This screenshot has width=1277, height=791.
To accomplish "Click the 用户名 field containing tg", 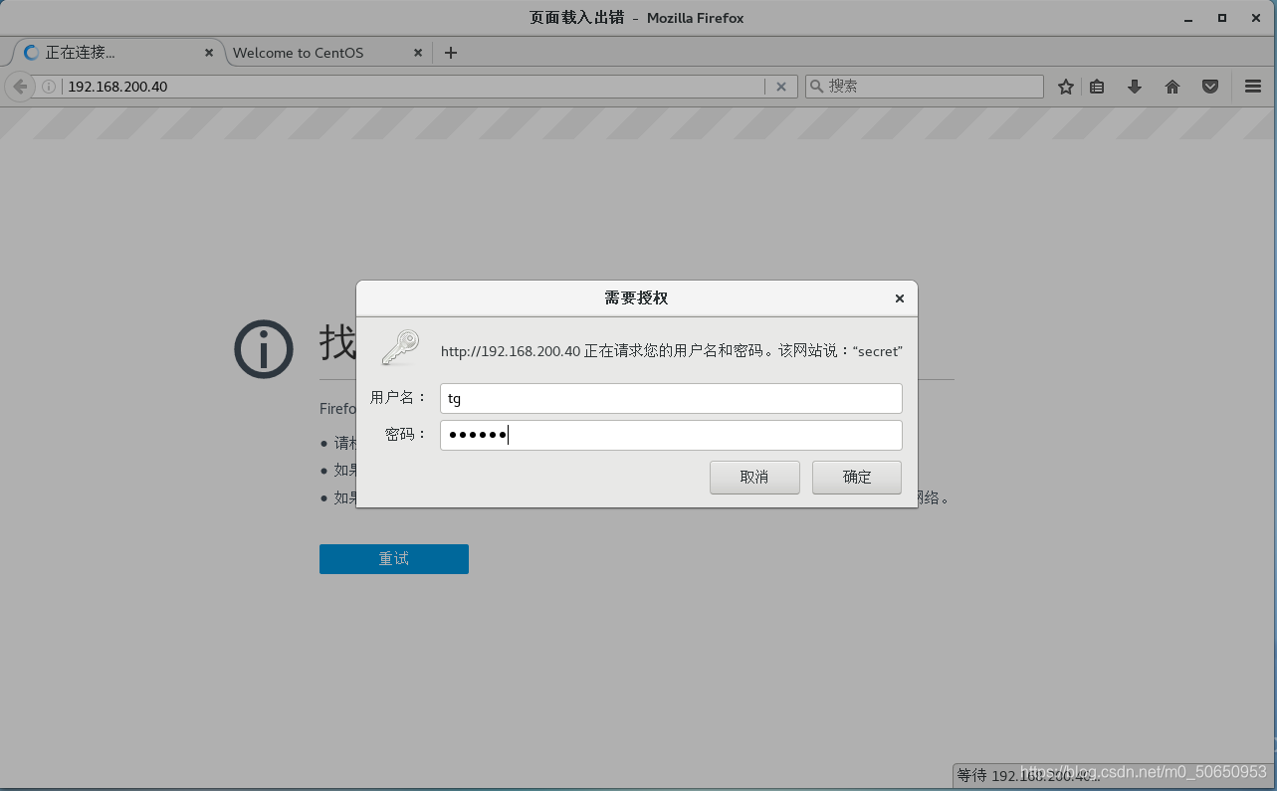I will click(671, 398).
